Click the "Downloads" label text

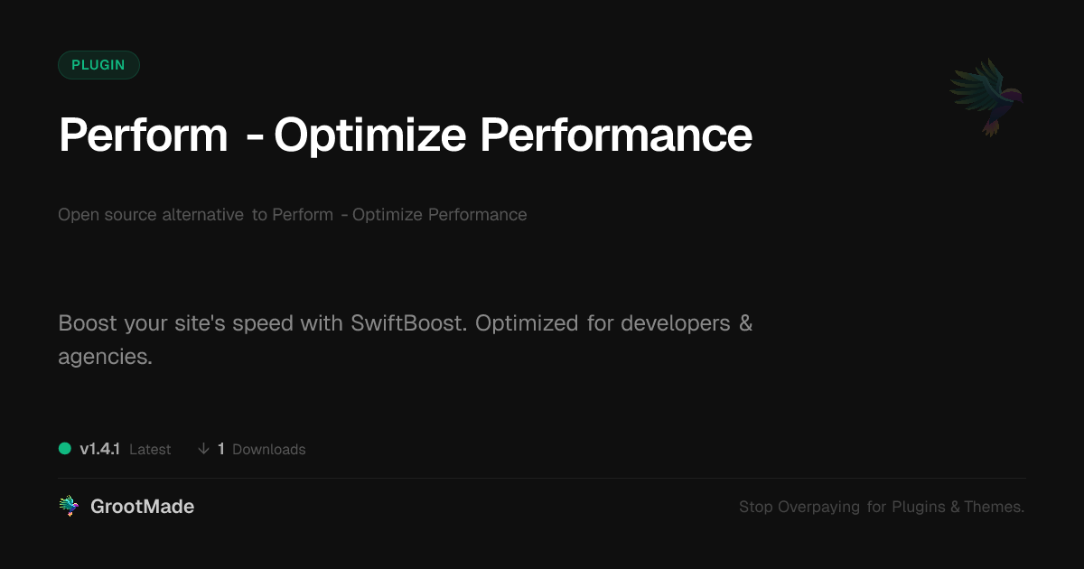[x=269, y=449]
